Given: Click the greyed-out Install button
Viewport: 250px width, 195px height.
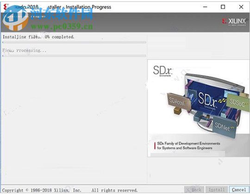Looking at the screenshot, I should [x=217, y=190].
